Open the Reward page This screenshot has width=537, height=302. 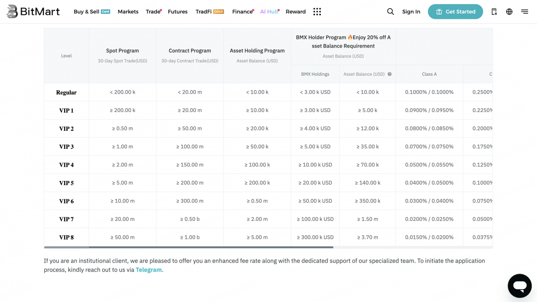(x=295, y=12)
